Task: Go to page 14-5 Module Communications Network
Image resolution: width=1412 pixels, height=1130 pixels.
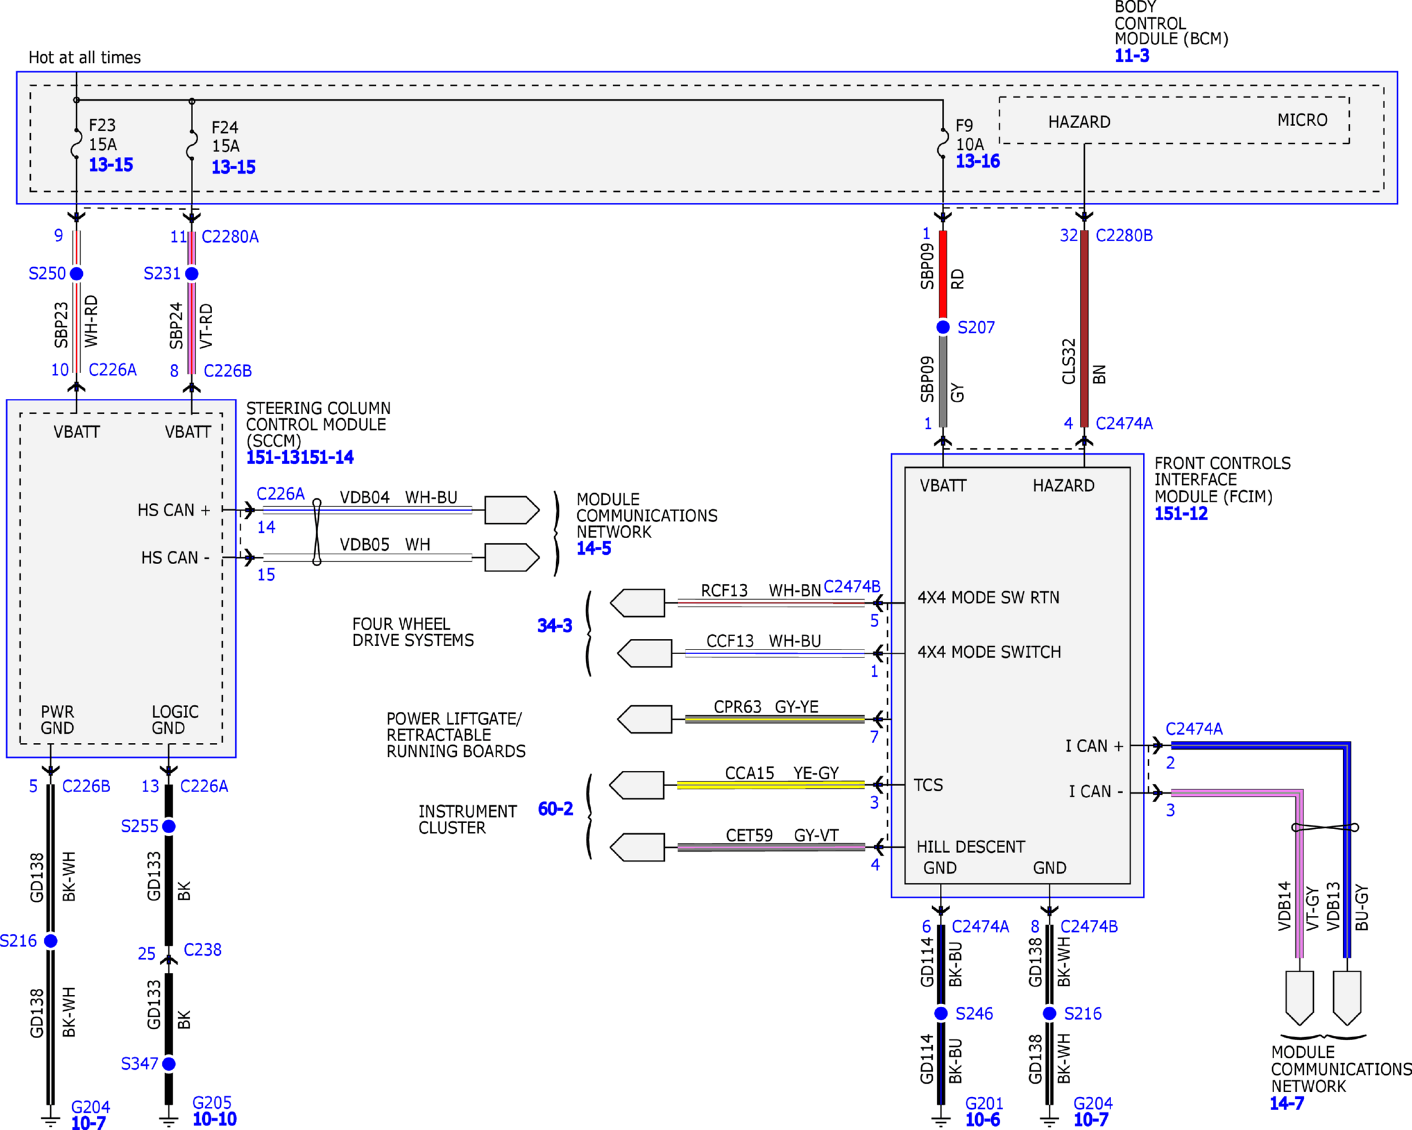Action: (593, 549)
